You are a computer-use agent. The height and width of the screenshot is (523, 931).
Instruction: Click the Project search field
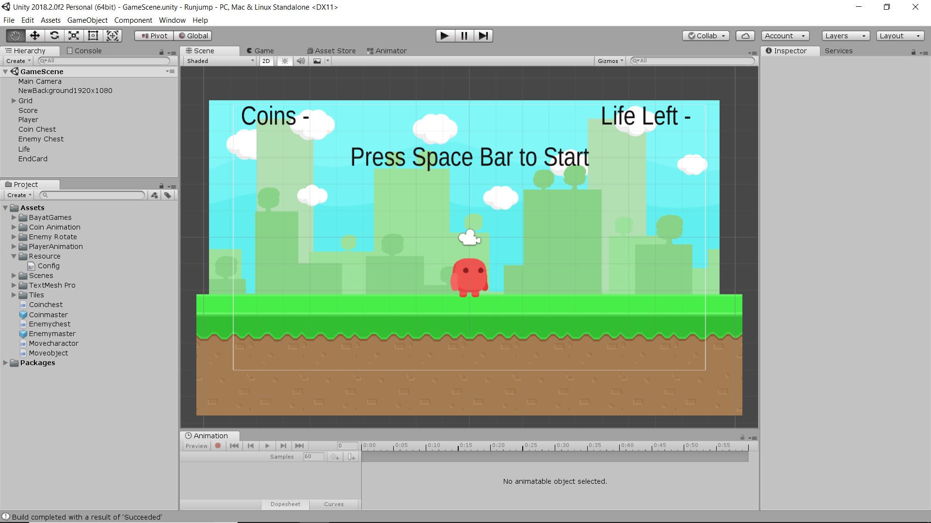click(x=92, y=195)
